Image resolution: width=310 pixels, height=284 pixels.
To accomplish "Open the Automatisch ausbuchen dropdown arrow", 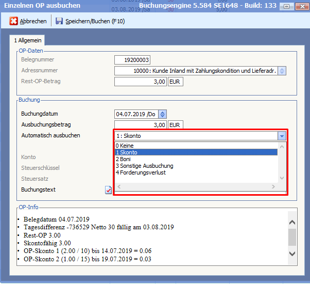I will [281, 136].
